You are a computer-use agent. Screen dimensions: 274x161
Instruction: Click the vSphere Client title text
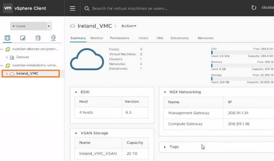point(30,8)
